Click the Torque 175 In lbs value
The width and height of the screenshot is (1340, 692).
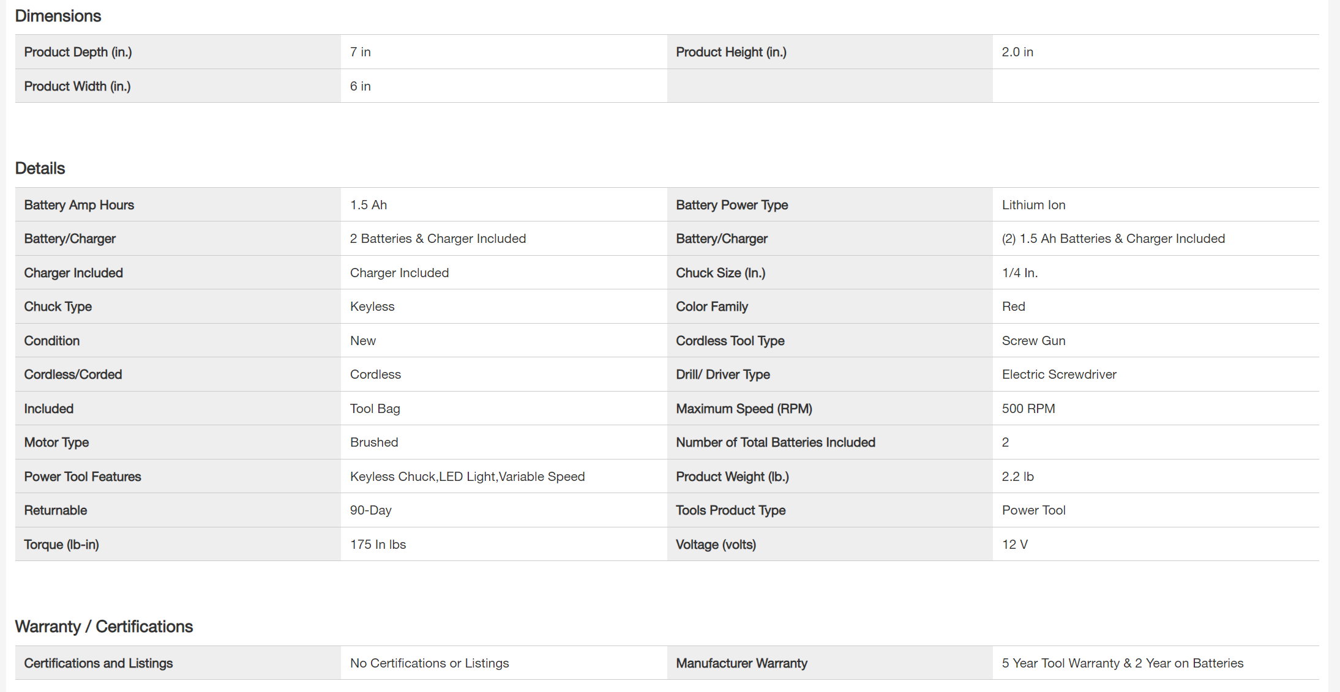378,545
